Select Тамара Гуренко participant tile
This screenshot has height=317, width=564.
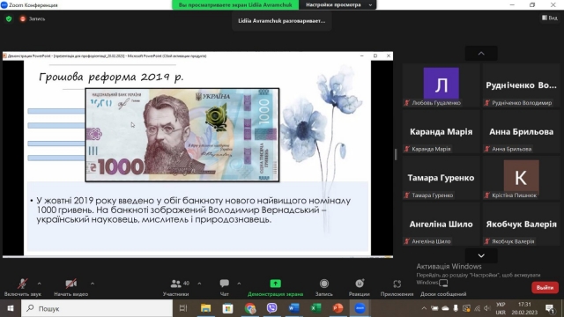441,178
